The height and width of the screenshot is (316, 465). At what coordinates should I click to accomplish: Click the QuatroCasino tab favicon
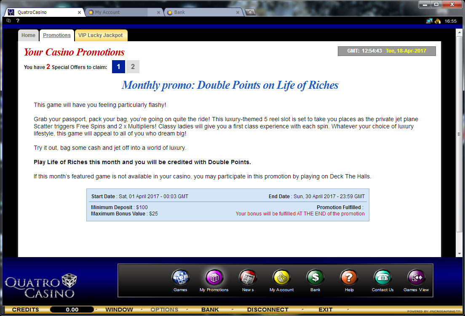11,12
